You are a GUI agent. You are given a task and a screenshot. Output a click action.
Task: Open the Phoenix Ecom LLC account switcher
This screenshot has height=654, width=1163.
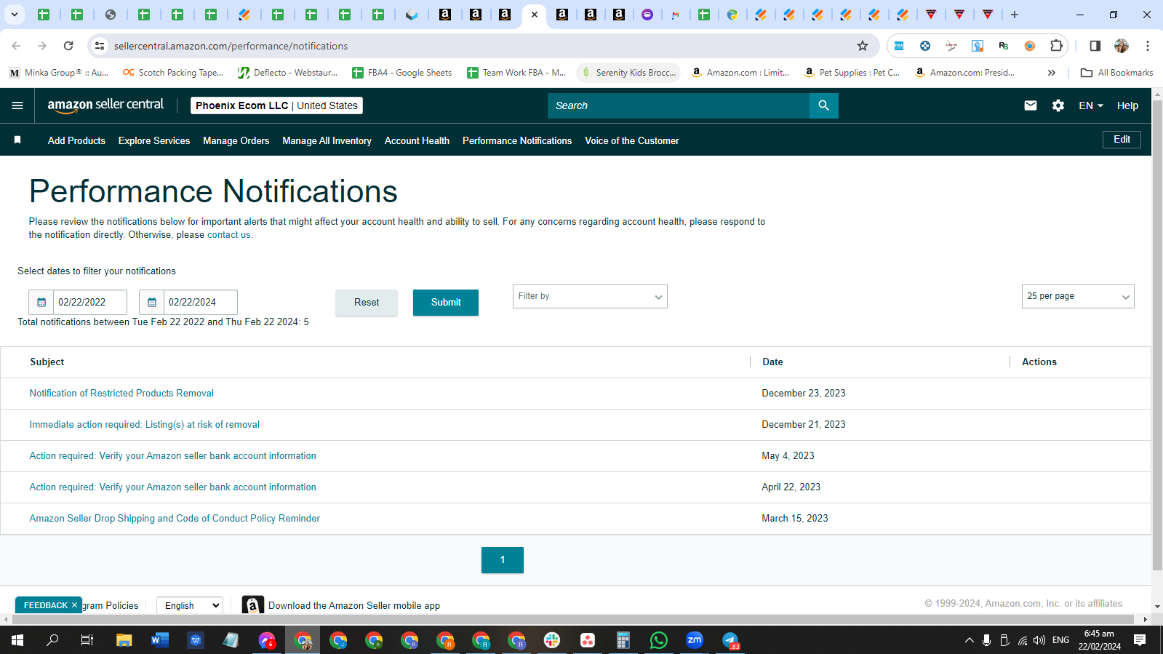click(x=276, y=105)
